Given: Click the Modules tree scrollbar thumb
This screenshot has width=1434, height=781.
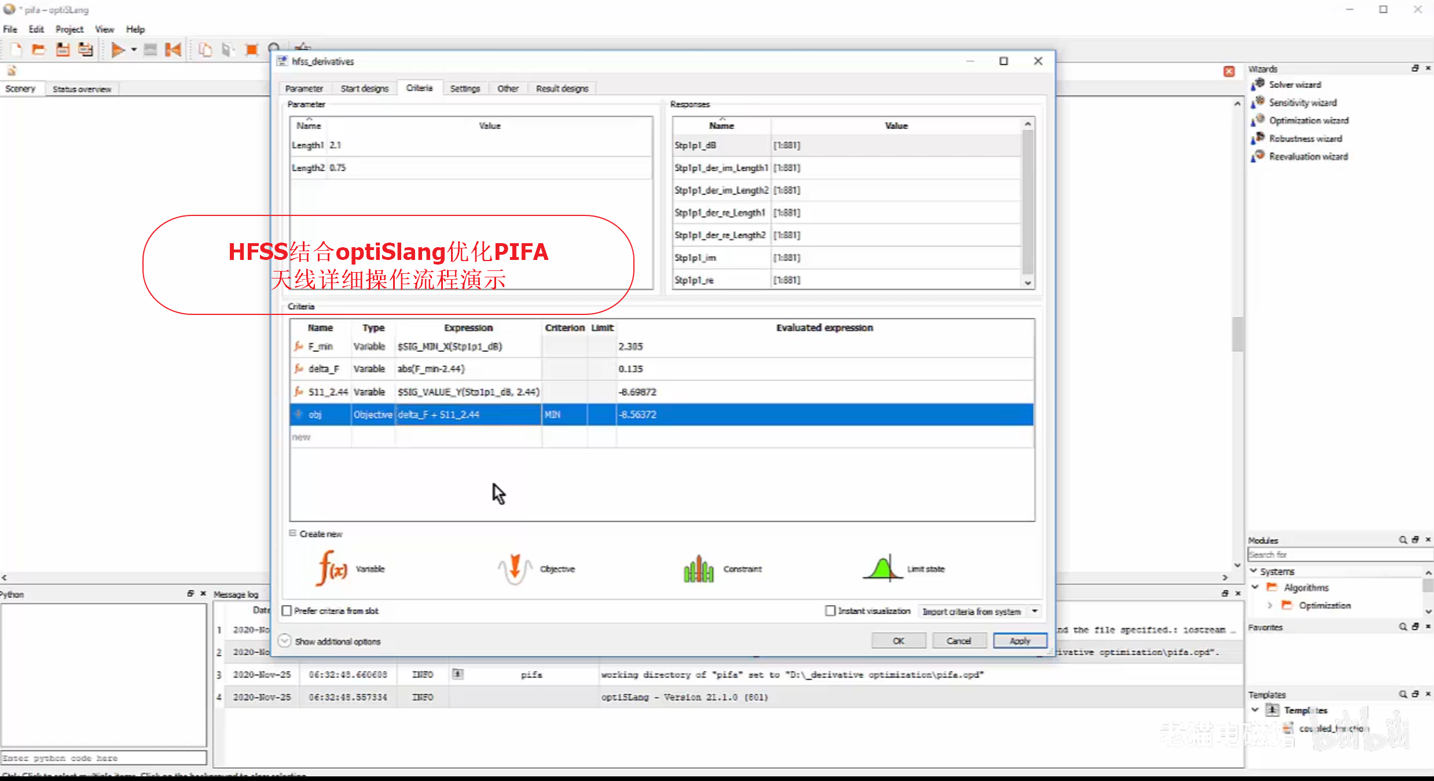Looking at the screenshot, I should pos(1429,586).
